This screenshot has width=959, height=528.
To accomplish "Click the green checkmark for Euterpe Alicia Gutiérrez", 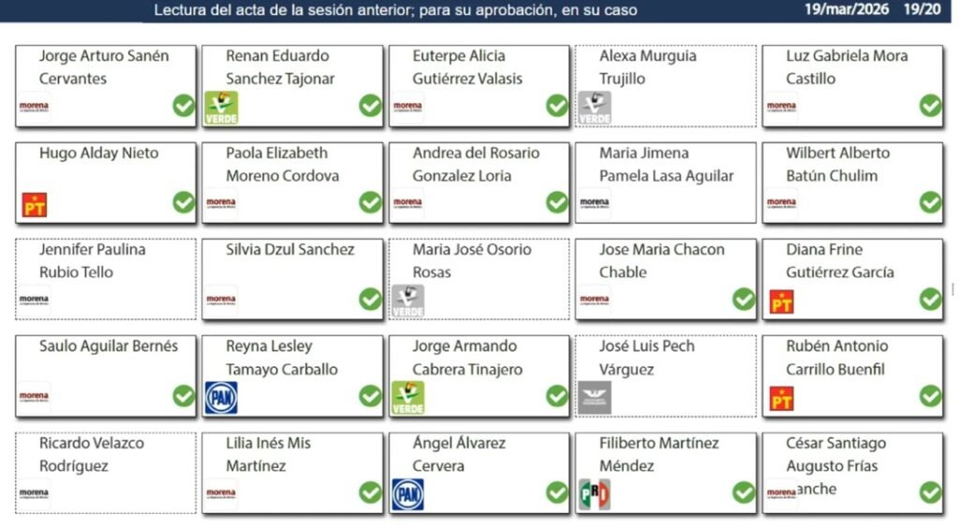I will click(x=557, y=106).
